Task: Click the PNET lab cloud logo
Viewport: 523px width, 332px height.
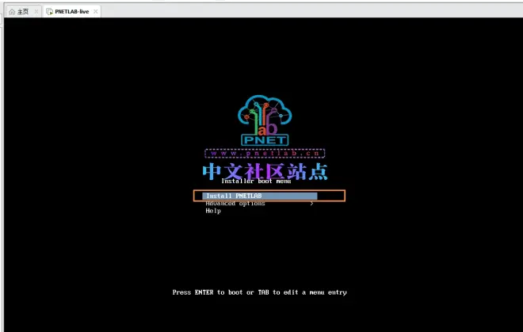Action: pyautogui.click(x=265, y=120)
